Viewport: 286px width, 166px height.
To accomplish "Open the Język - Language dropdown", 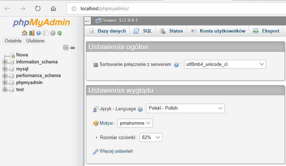I will click(185, 108).
